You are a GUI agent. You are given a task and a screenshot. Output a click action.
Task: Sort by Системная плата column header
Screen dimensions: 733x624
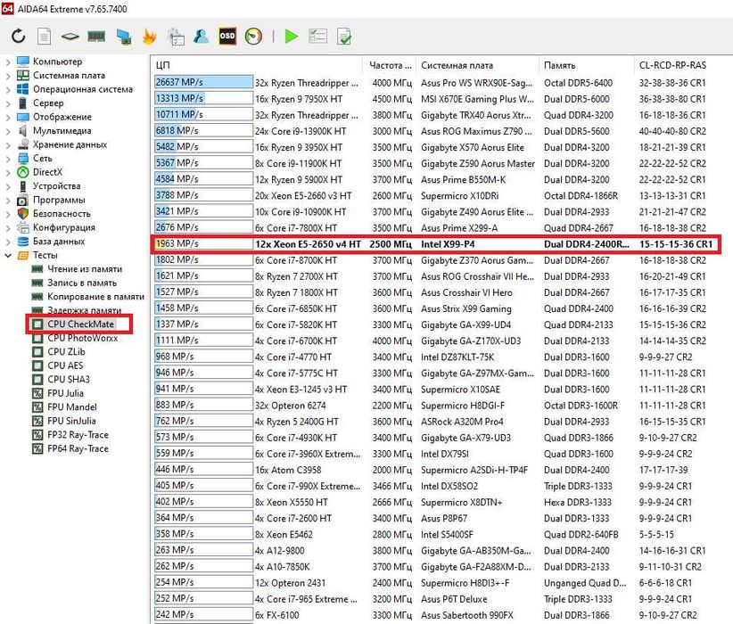pyautogui.click(x=477, y=65)
